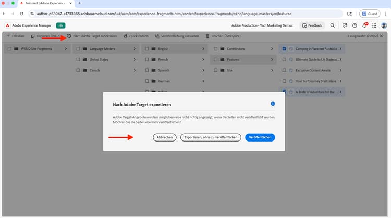Select the Featured folder row
The width and height of the screenshot is (391, 218).
coord(243,59)
